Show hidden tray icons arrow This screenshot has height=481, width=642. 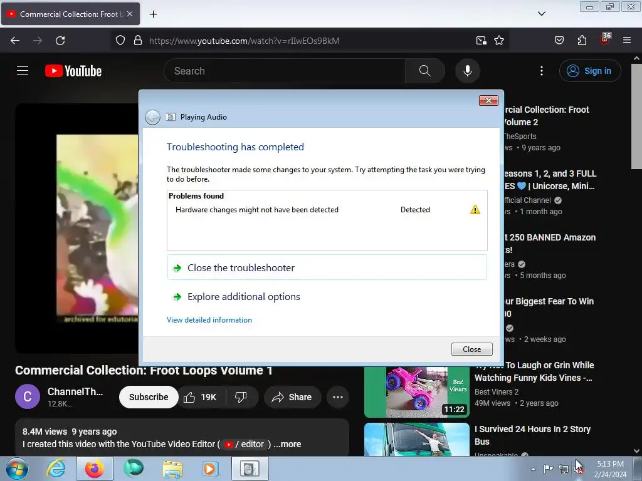pyautogui.click(x=533, y=469)
